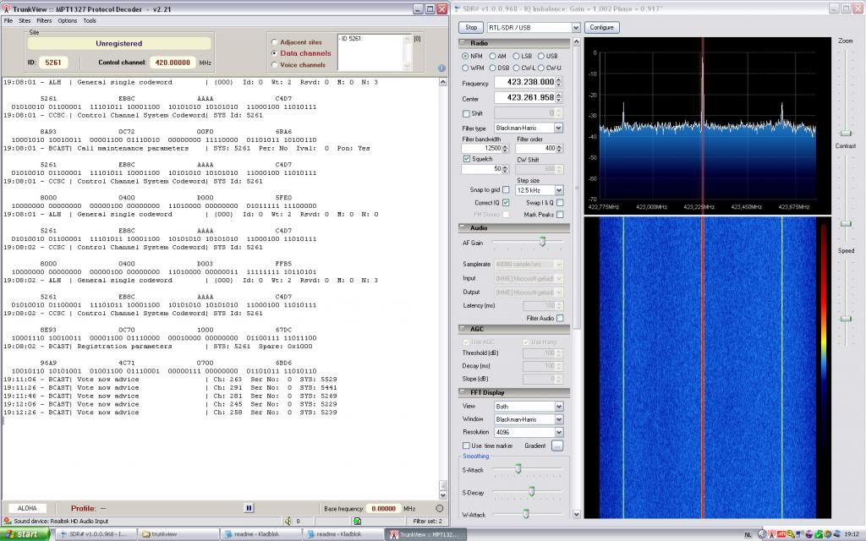Image resolution: width=866 pixels, height=541 pixels.
Task: Adjust the AF Gain slider
Action: click(x=542, y=242)
